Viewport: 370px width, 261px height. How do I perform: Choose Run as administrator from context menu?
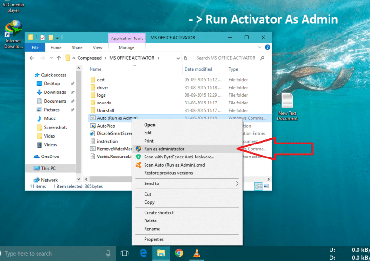click(187, 149)
